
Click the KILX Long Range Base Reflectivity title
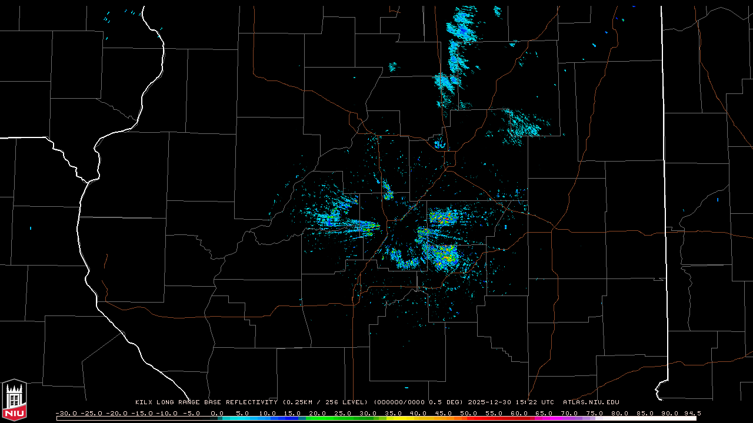point(206,402)
